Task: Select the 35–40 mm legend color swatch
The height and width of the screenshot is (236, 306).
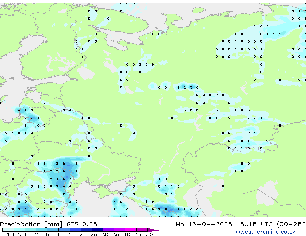Action: (x=119, y=230)
